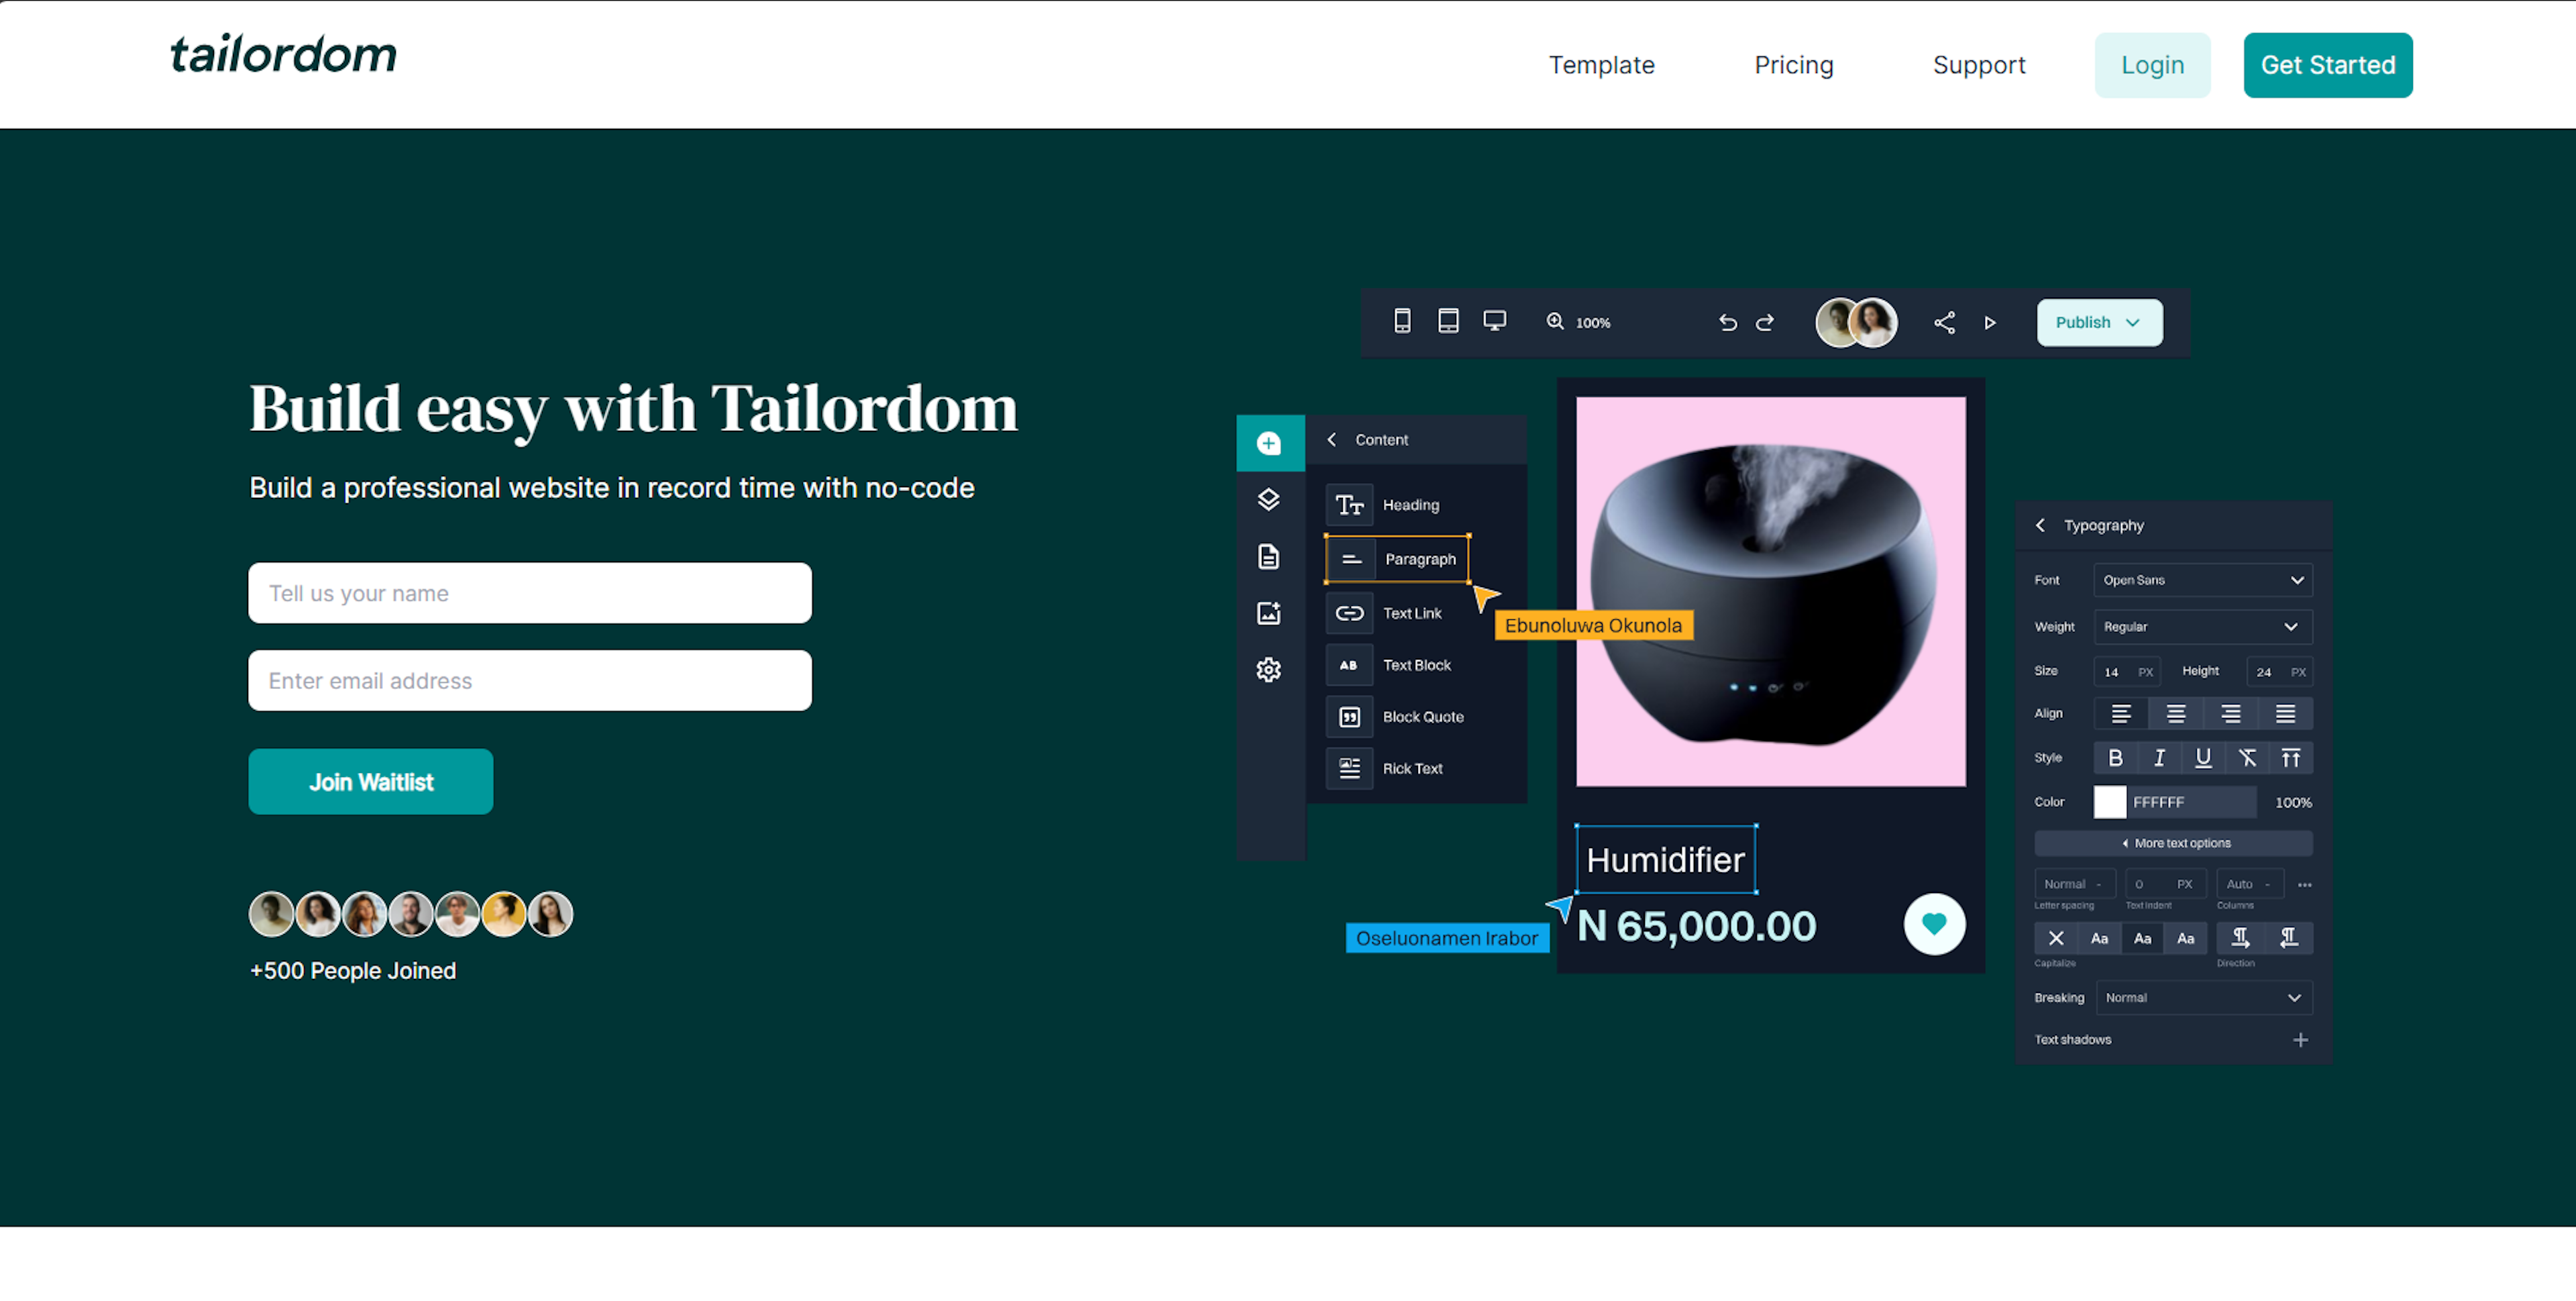
Task: Toggle bold text style
Action: pos(2115,757)
